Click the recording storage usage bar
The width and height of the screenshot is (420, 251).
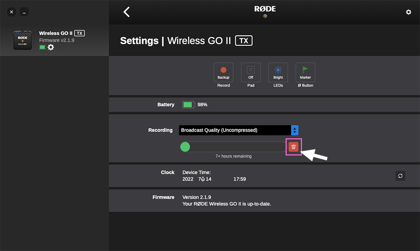[233, 147]
